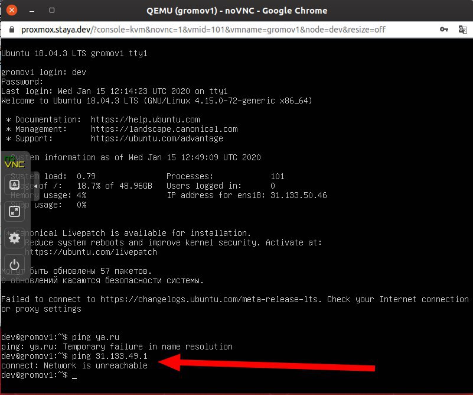Click the IP address 31.133.50.46
This screenshot has width=473, height=395.
coord(298,195)
